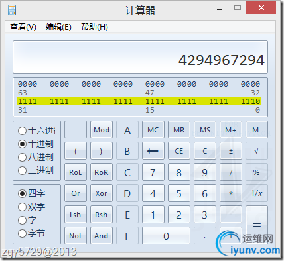Open the 查看(V) menu
284x261 pixels.
tap(23, 27)
